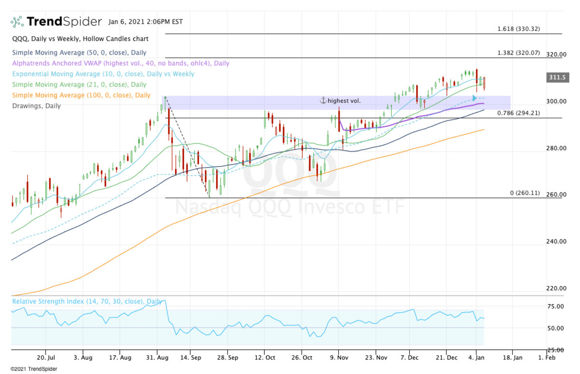
Task: Click the '12. Oct' date axis label
Action: (264, 358)
